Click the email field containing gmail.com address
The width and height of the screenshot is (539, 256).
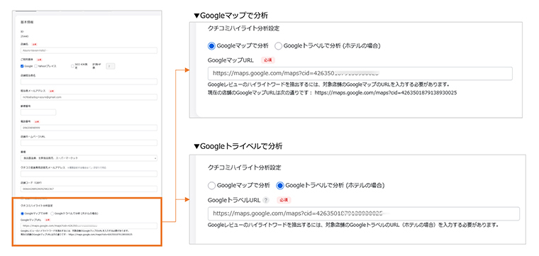click(89, 97)
